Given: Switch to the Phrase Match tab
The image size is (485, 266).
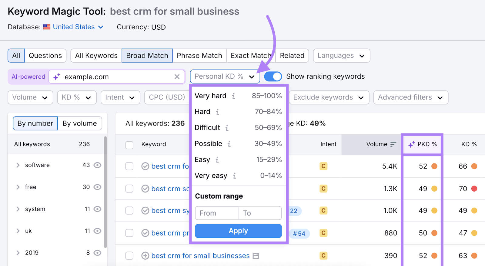Looking at the screenshot, I should [x=199, y=56].
